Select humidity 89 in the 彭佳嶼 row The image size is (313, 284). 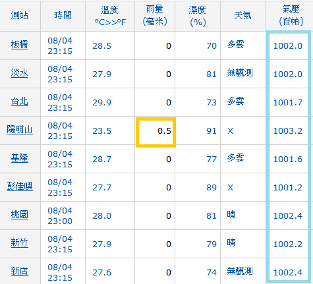[212, 188]
